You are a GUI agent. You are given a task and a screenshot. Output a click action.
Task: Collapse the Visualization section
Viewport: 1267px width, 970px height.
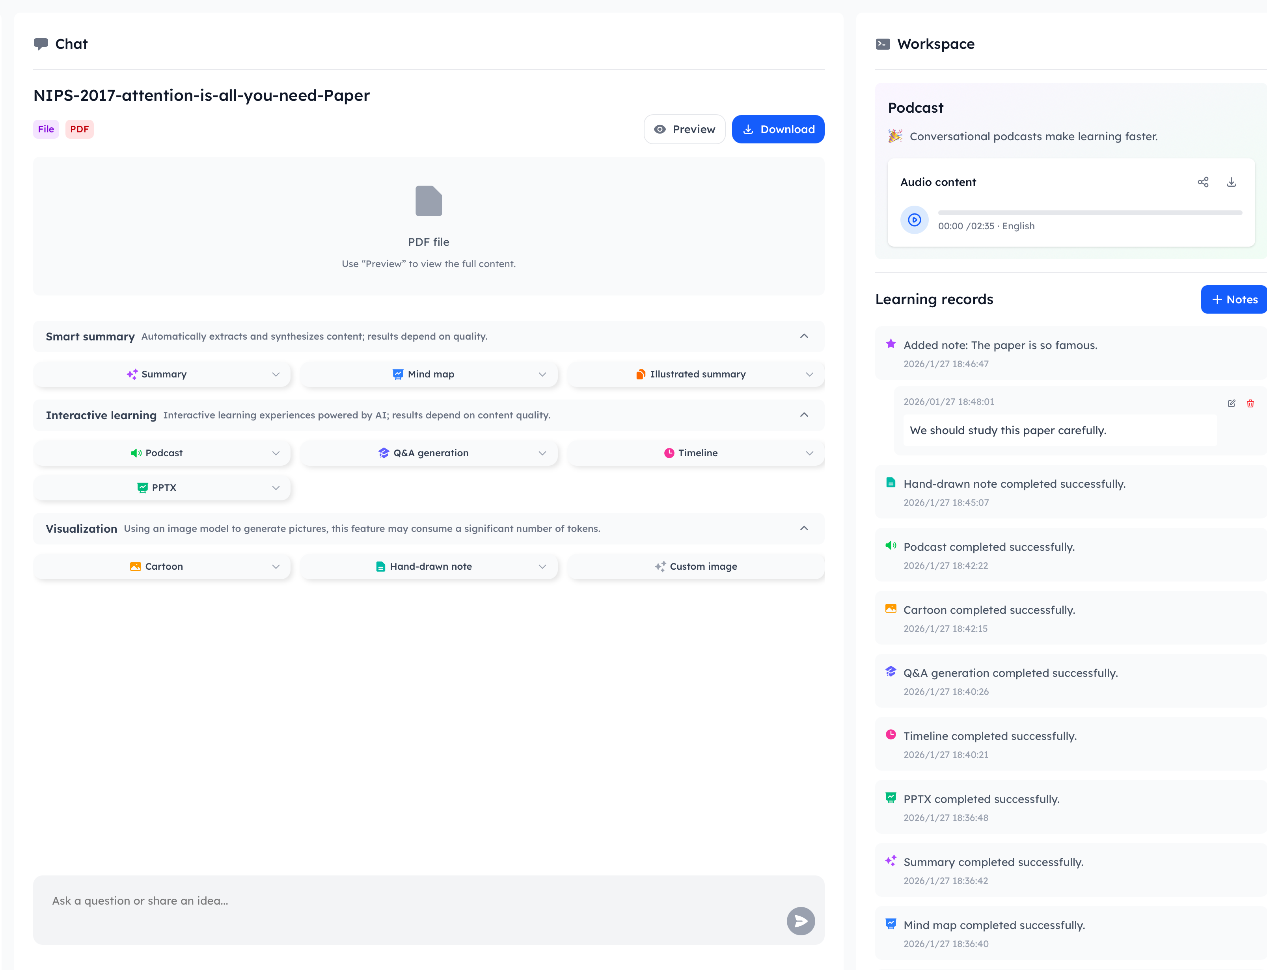click(x=804, y=528)
